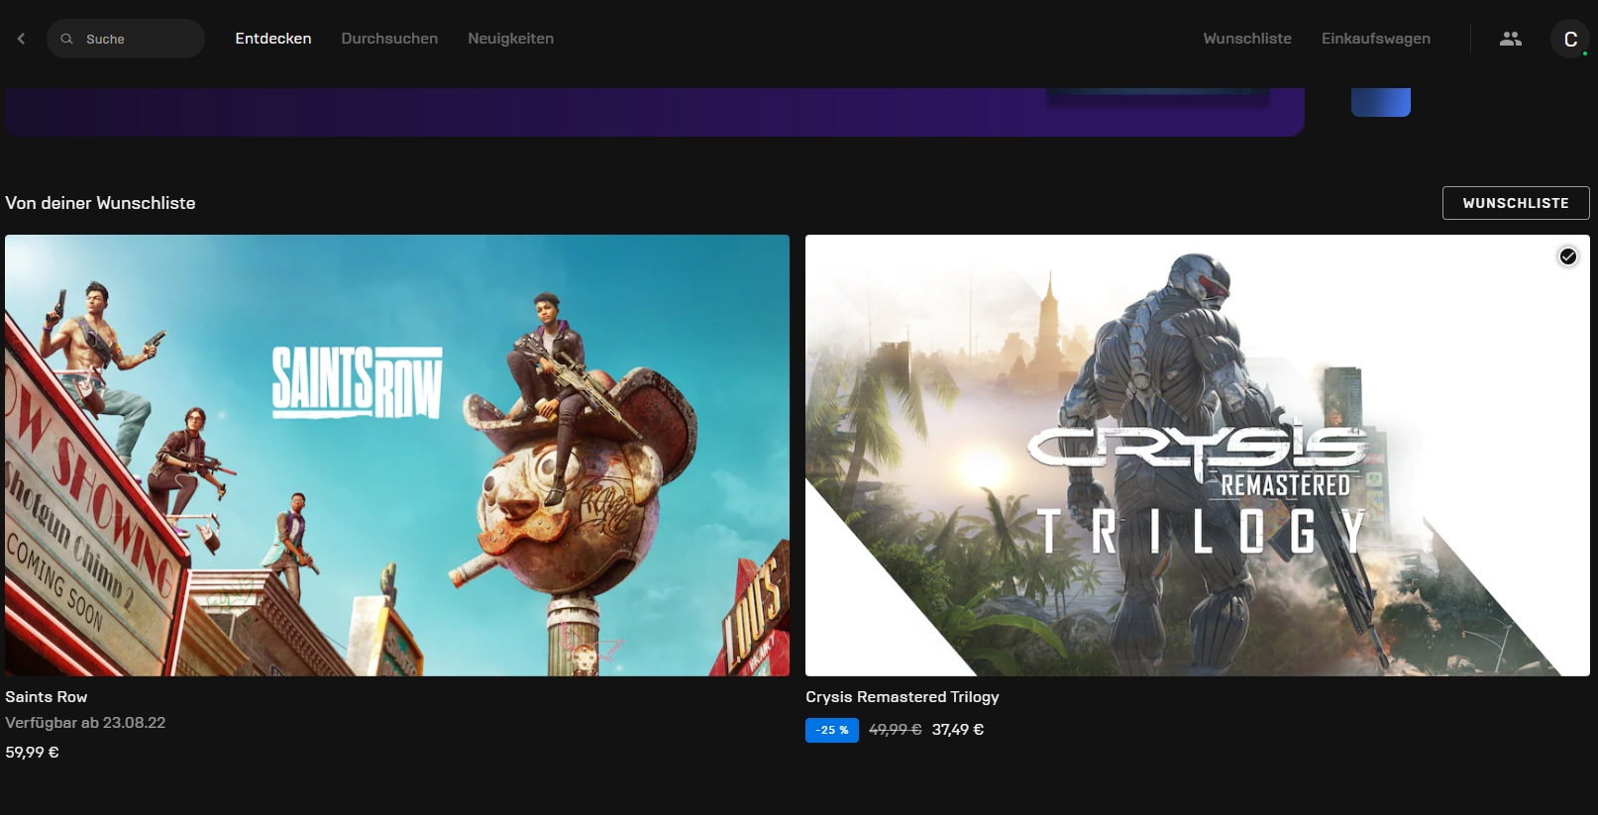Click the purple banner at the top
The image size is (1598, 815).
(654, 112)
